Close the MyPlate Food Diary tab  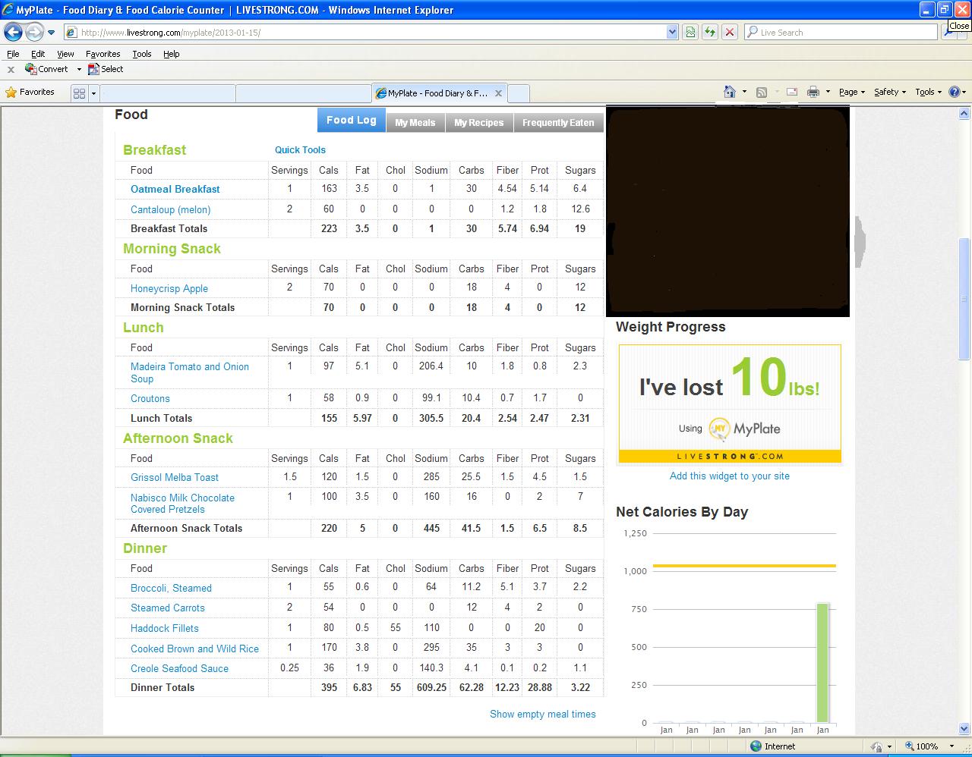(498, 93)
